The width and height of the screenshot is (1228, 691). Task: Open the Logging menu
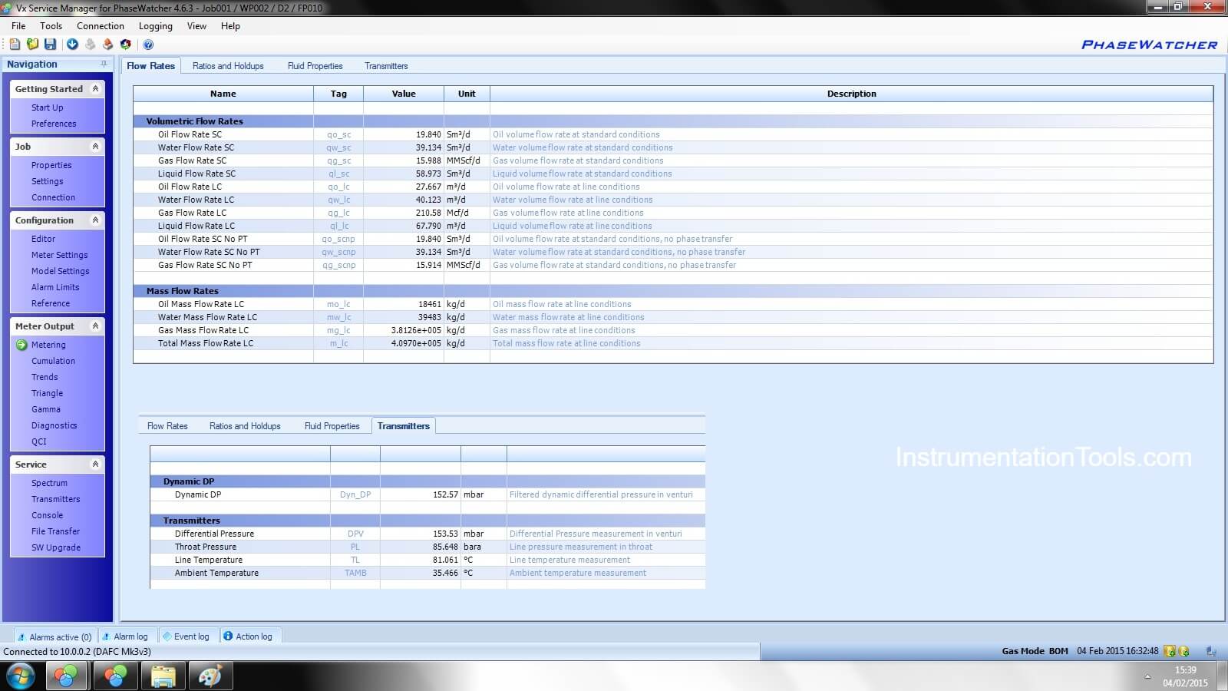(156, 26)
